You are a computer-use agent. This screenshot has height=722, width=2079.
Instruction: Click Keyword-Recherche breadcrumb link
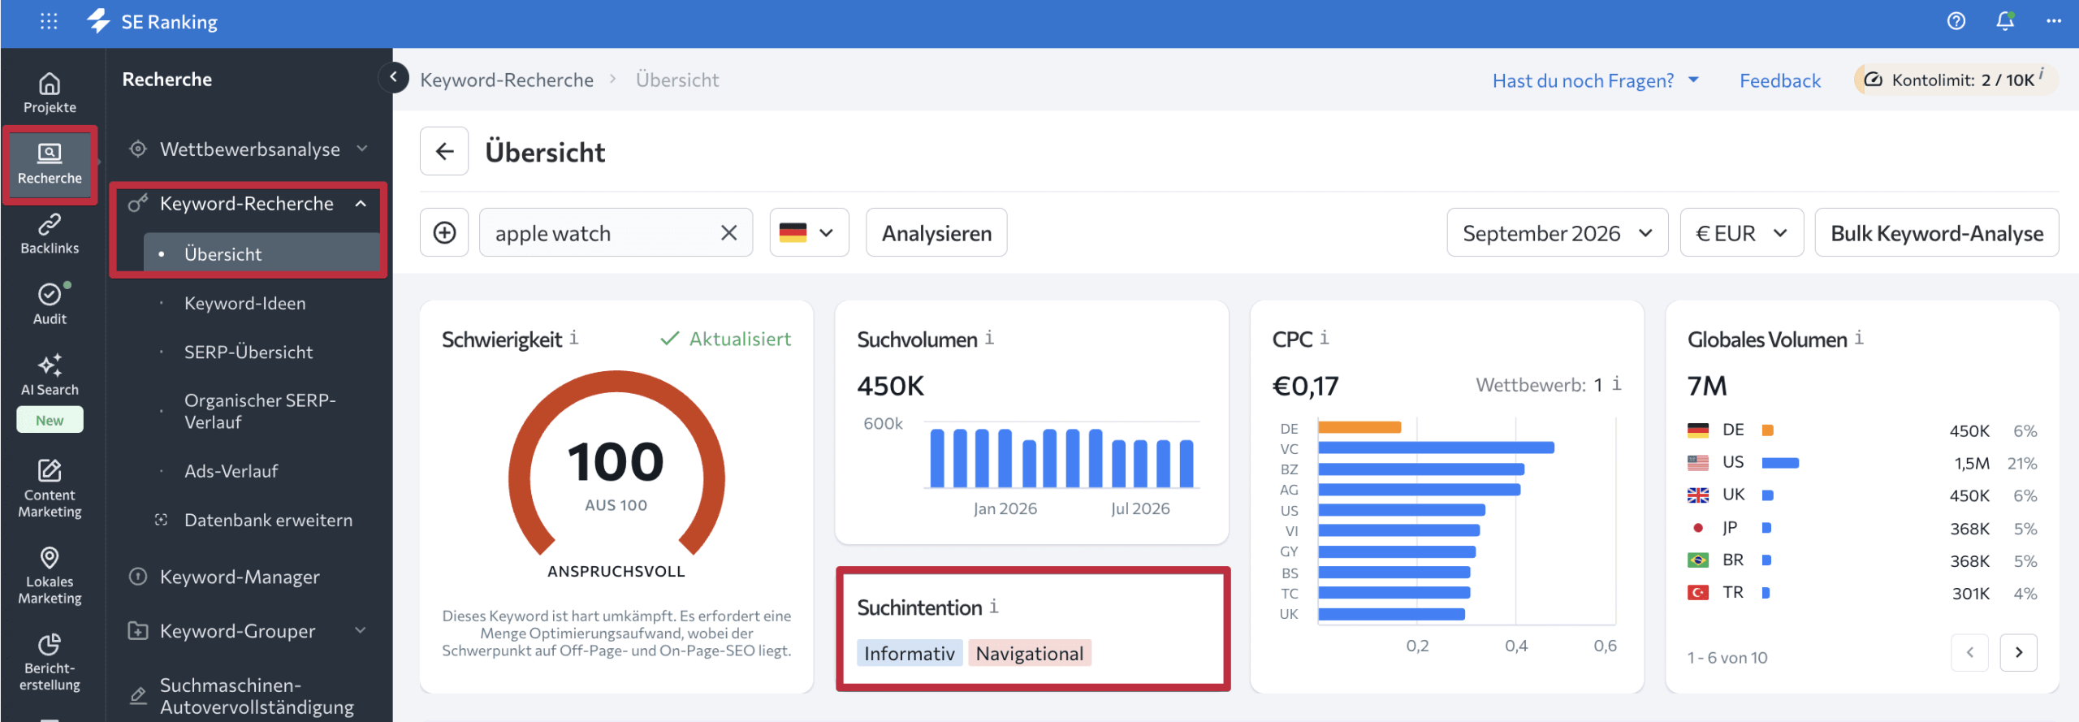(x=507, y=80)
